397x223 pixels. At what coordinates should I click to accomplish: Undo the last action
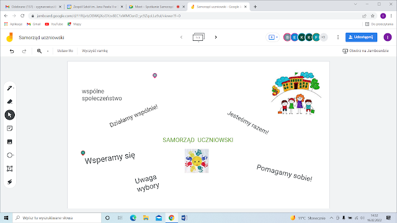coord(12,51)
